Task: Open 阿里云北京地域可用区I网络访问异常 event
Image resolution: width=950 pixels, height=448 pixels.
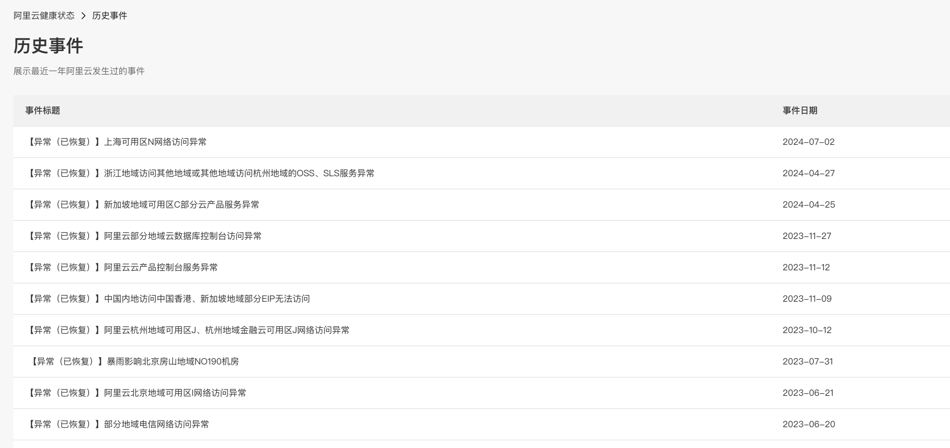Action: pos(137,393)
